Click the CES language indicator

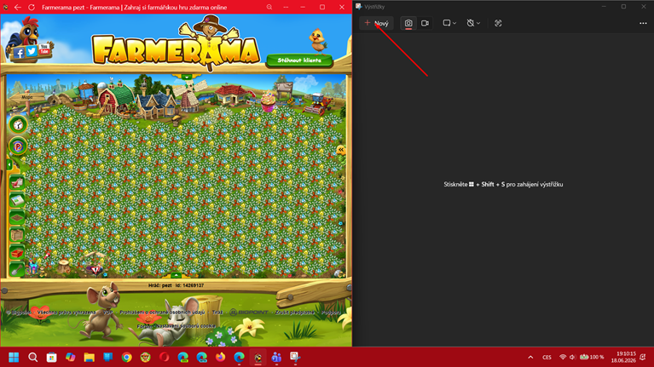coord(547,358)
